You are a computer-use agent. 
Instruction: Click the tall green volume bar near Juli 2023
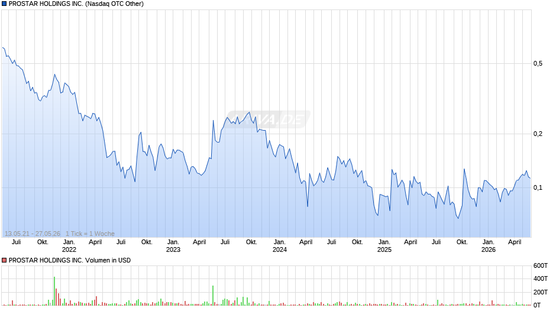(x=213, y=296)
